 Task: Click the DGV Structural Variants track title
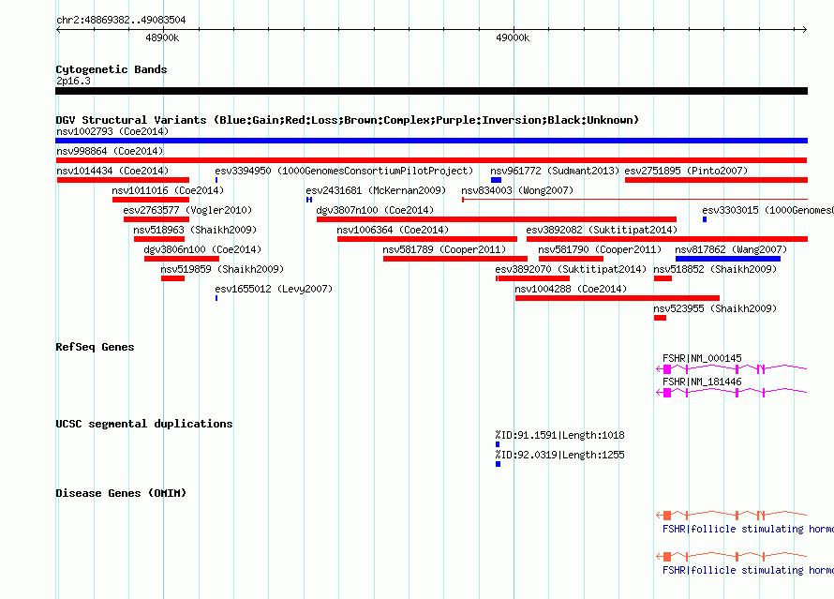[x=348, y=120]
